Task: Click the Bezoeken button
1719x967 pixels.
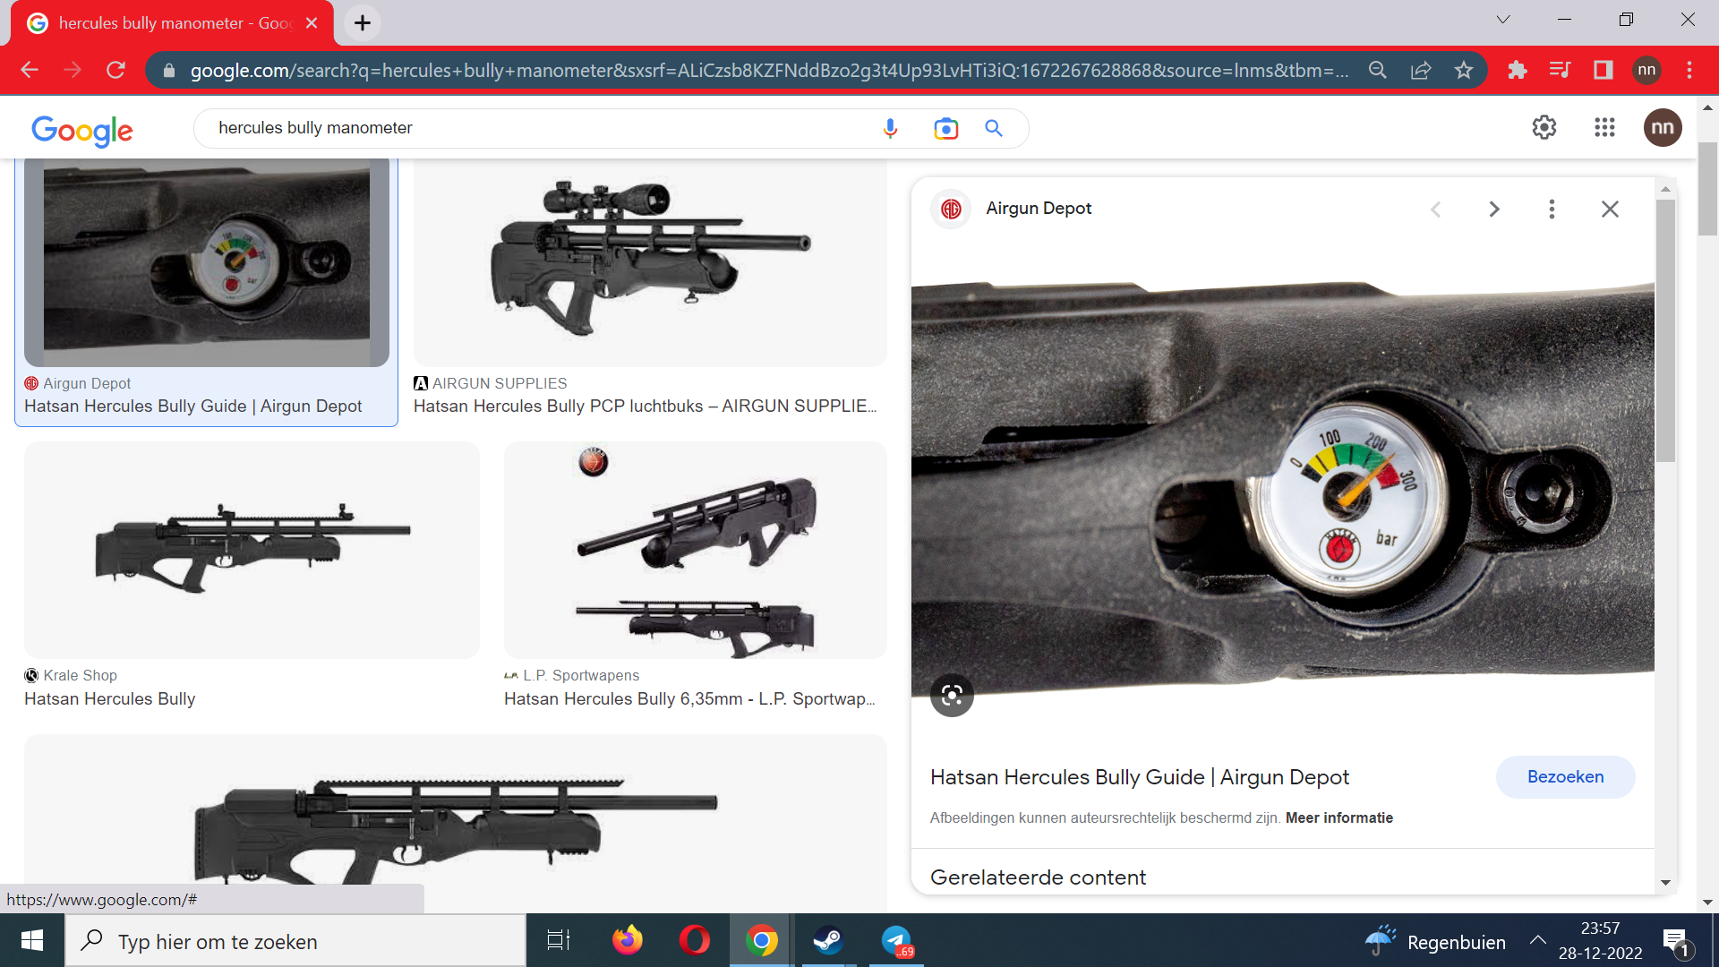Action: 1565,777
